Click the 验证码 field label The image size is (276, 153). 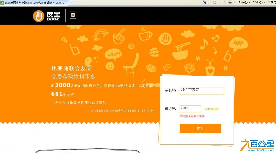171,109
